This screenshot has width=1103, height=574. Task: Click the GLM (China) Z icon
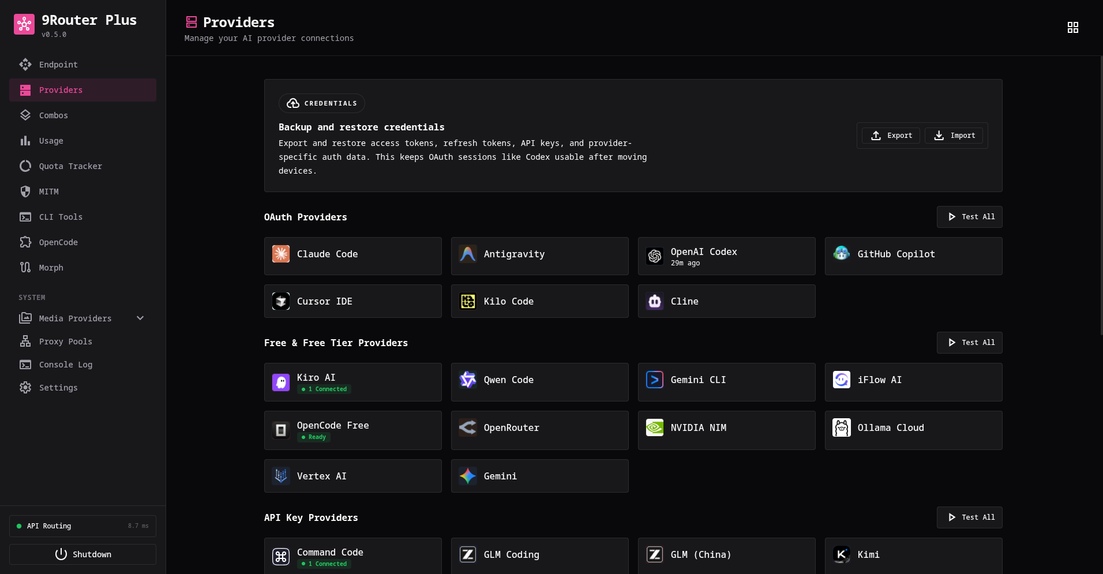point(655,554)
